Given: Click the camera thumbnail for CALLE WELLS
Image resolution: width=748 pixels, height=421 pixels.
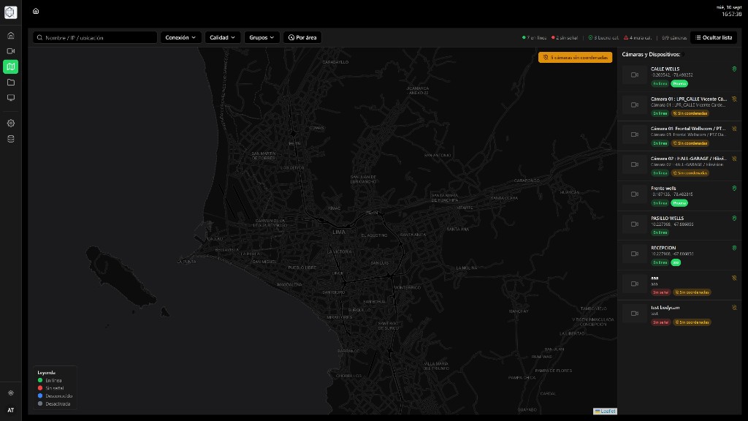Looking at the screenshot, I should pos(635,75).
